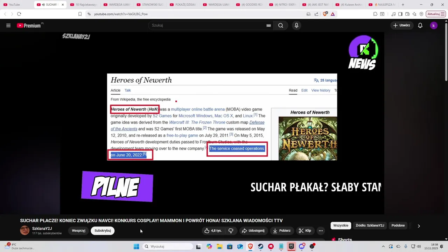Open Steam from the taskbar
This screenshot has height=252, width=448.
pyautogui.click(x=261, y=246)
